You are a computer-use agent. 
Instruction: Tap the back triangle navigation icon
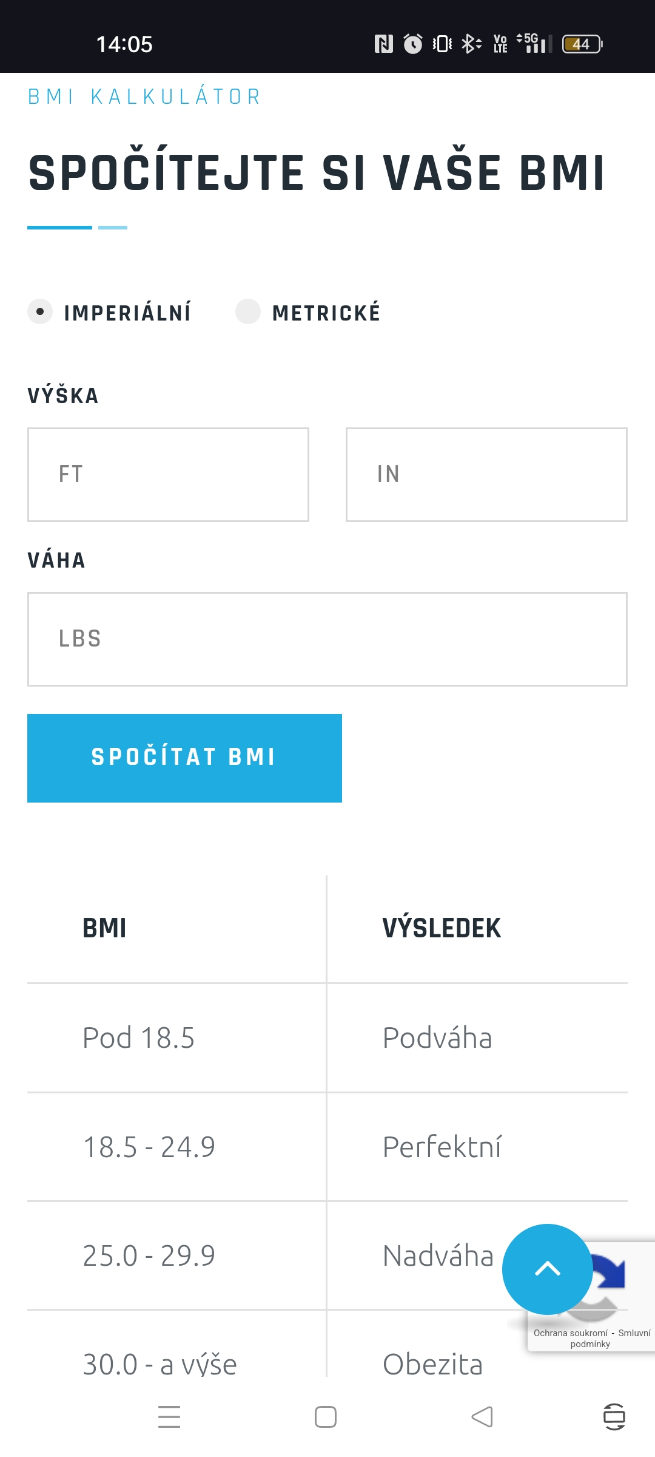click(482, 1416)
